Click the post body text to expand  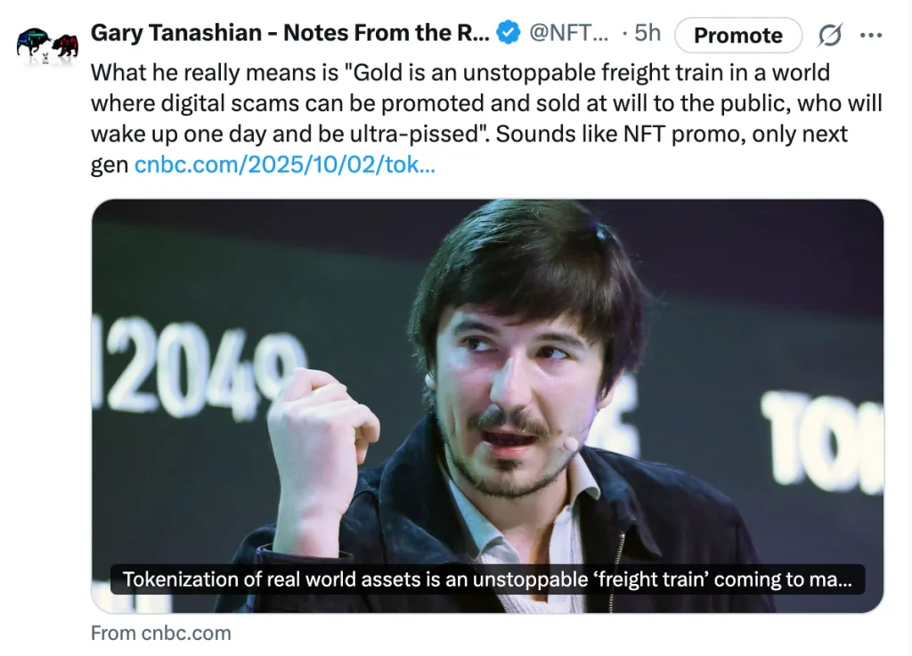tap(485, 104)
